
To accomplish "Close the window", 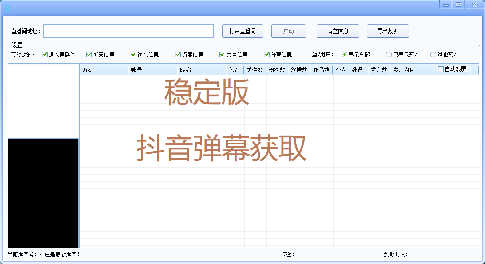I will 474,5.
